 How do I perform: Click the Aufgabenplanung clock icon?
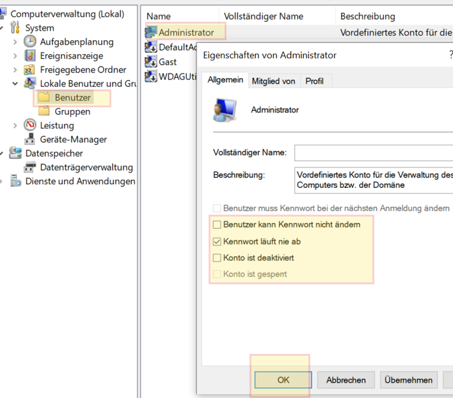(30, 42)
